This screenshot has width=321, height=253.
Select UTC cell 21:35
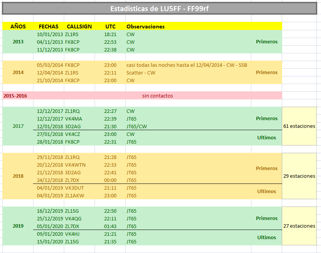[110, 241]
